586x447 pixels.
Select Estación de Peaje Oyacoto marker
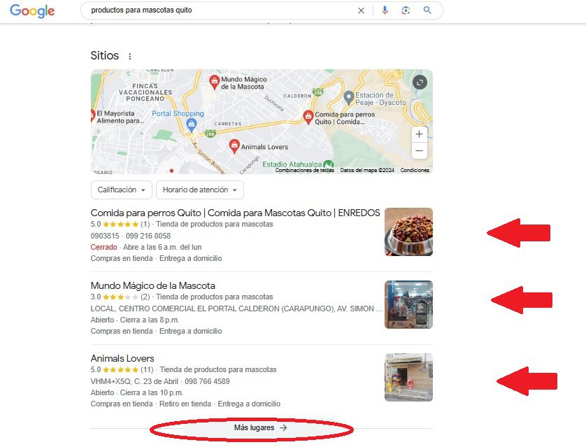pyautogui.click(x=349, y=98)
